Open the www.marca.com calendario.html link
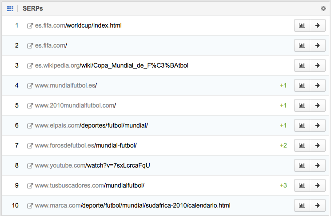The width and height of the screenshot is (331, 216). click(132, 205)
